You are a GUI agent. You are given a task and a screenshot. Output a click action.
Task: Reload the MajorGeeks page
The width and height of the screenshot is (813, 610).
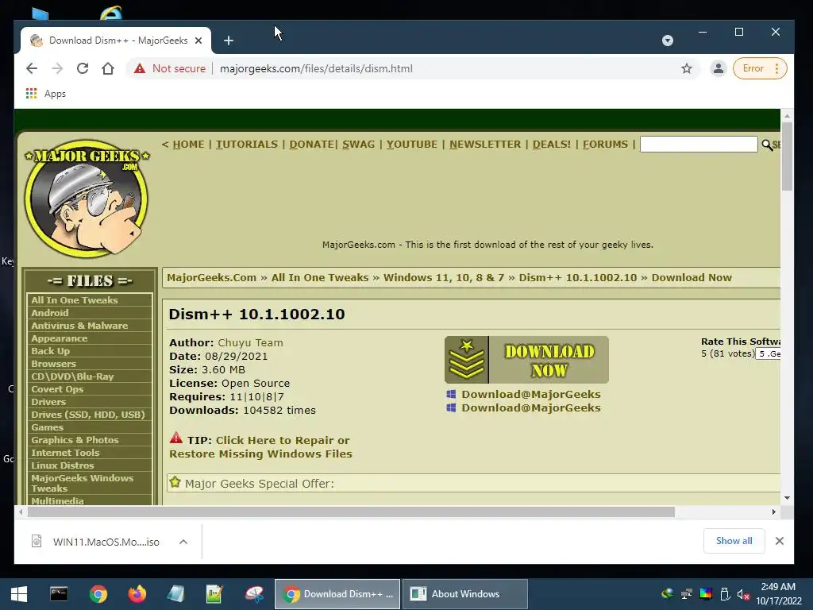click(83, 68)
